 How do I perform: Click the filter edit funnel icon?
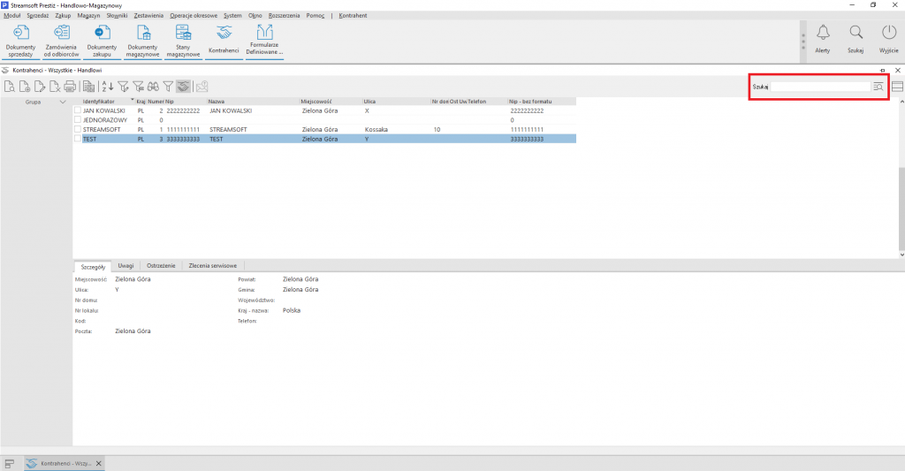pyautogui.click(x=123, y=87)
